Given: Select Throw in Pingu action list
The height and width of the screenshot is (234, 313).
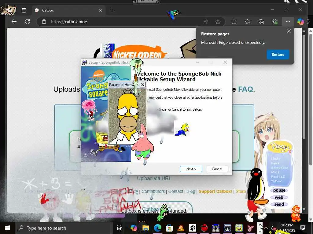Looking at the screenshot, I should (x=276, y=181).
